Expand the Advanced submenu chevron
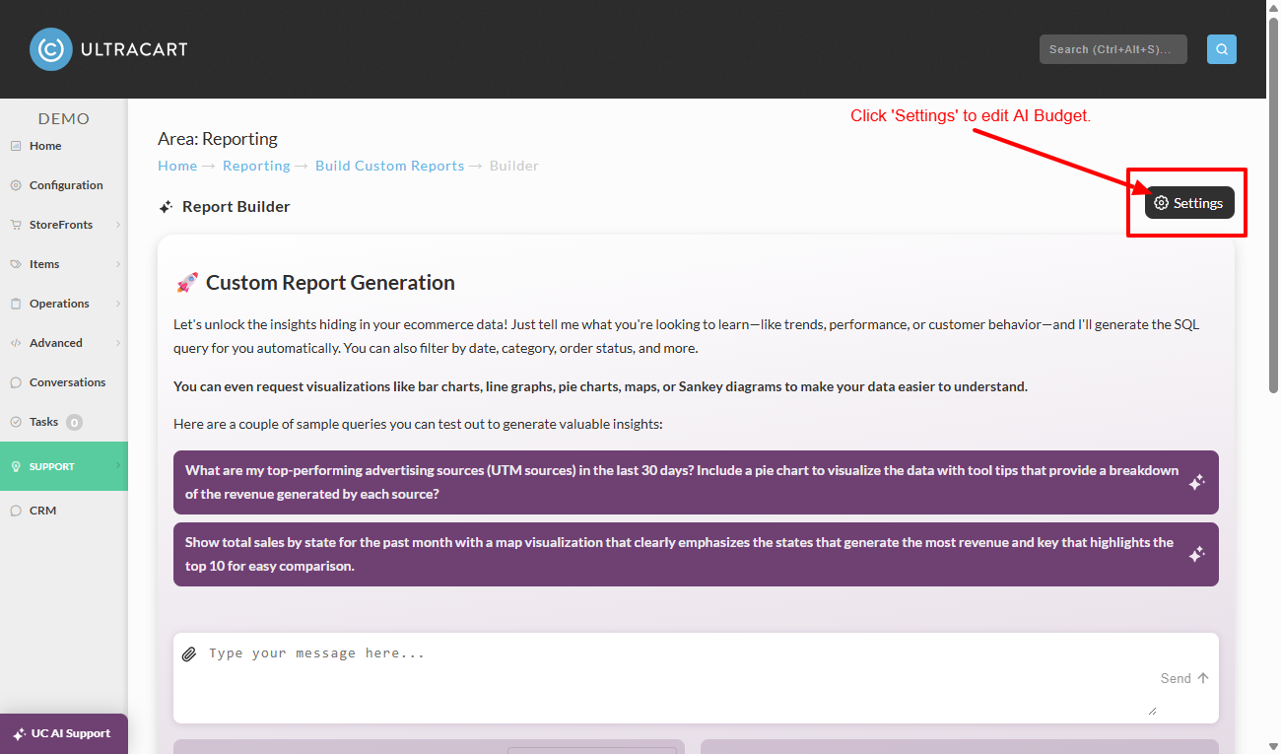 118,343
